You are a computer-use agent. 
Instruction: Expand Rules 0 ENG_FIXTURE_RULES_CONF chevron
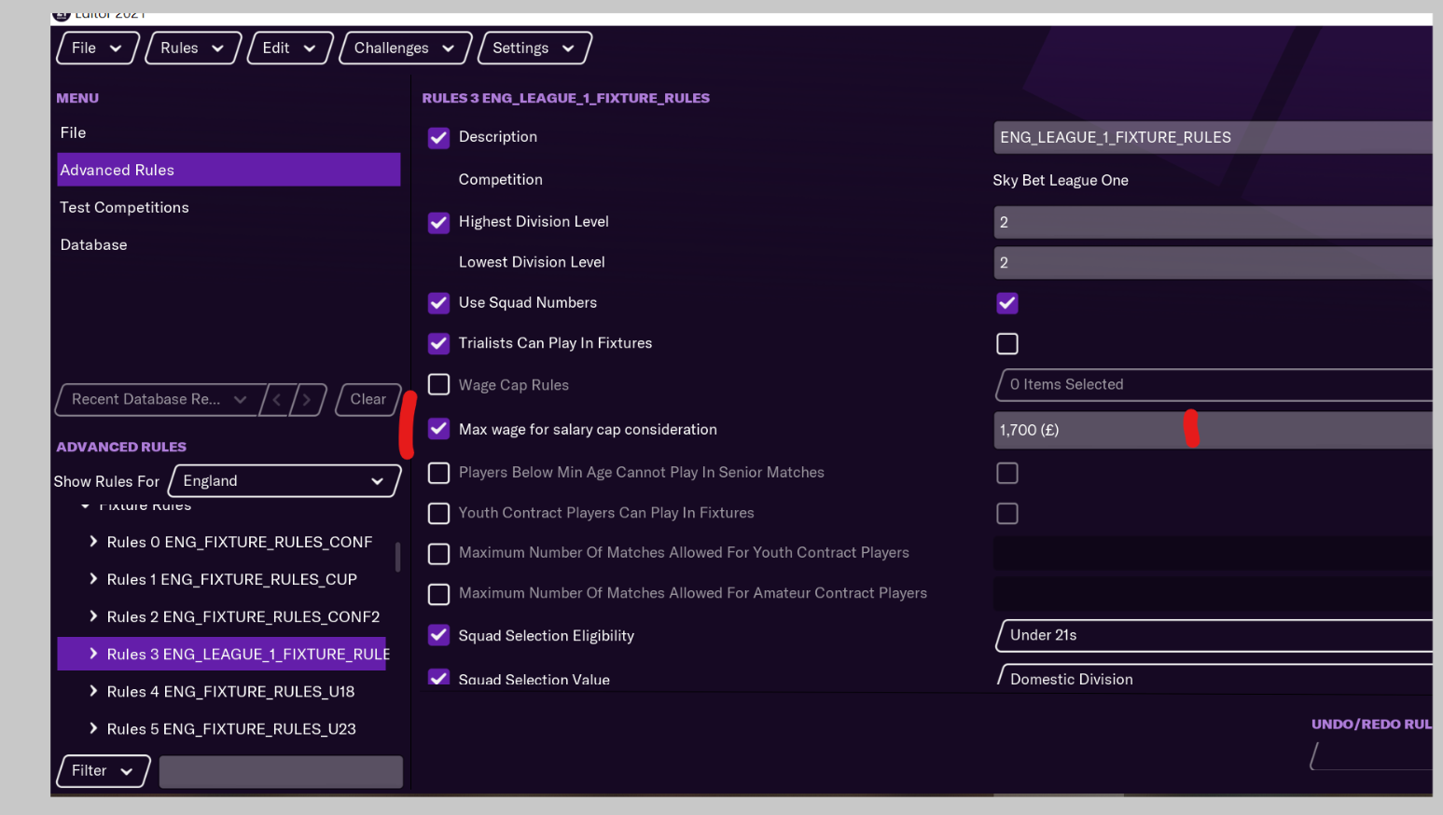click(x=93, y=542)
